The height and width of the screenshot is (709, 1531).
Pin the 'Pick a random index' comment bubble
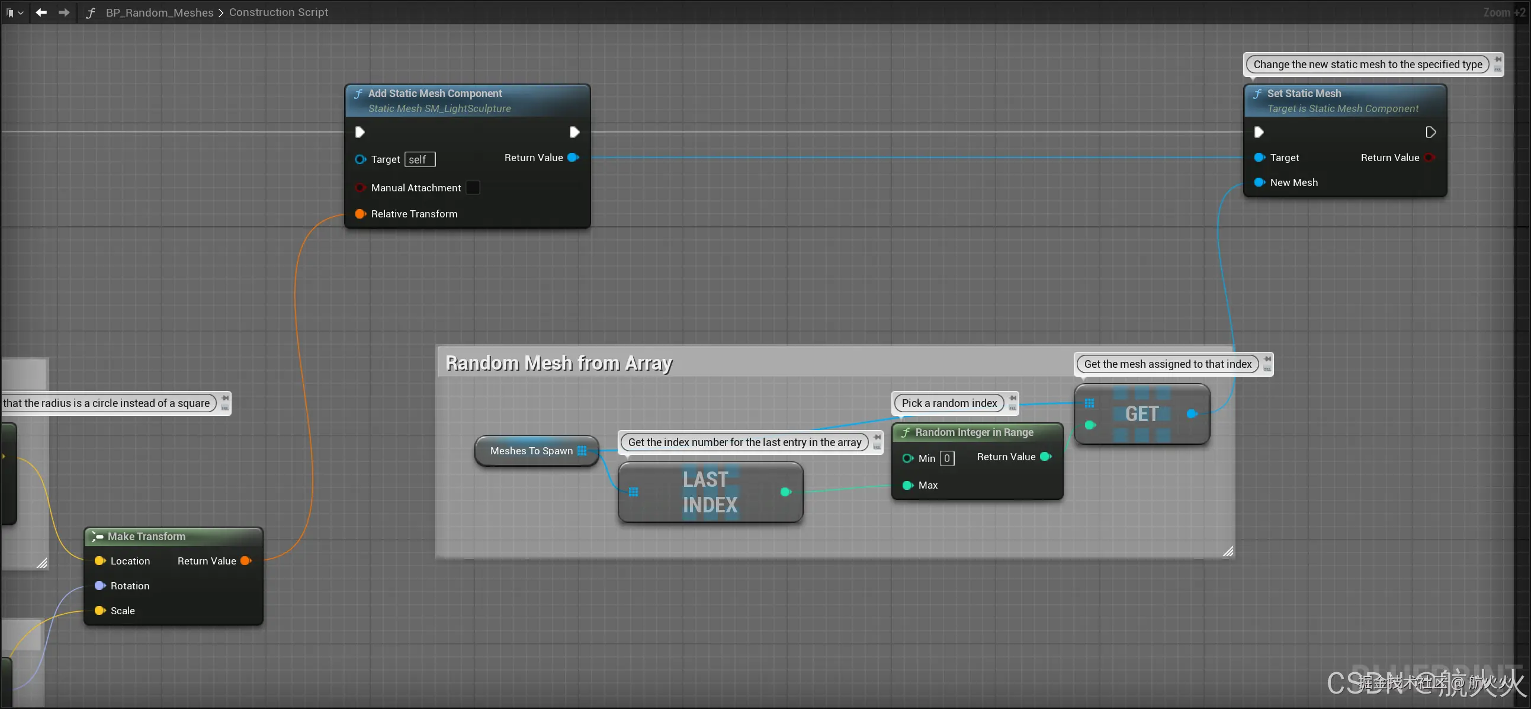[1013, 397]
